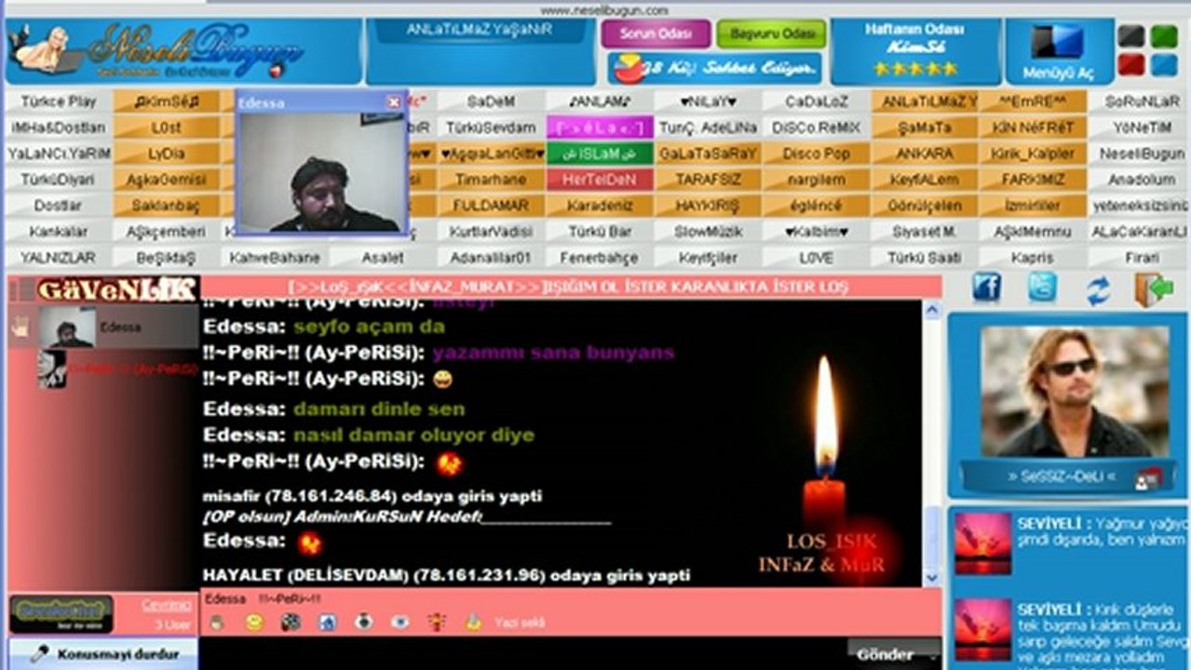Click the hand icon in chat toolbar
This screenshot has height=670, width=1191.
coord(216,623)
